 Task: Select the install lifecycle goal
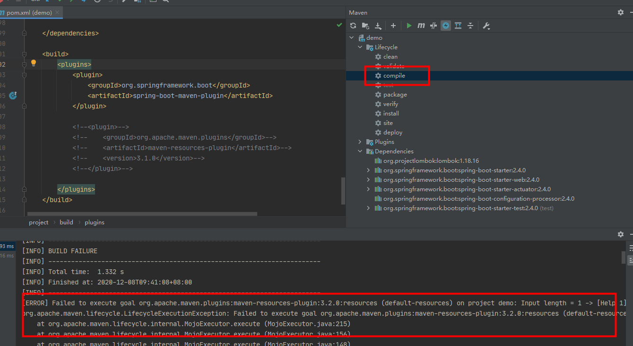pos(391,113)
